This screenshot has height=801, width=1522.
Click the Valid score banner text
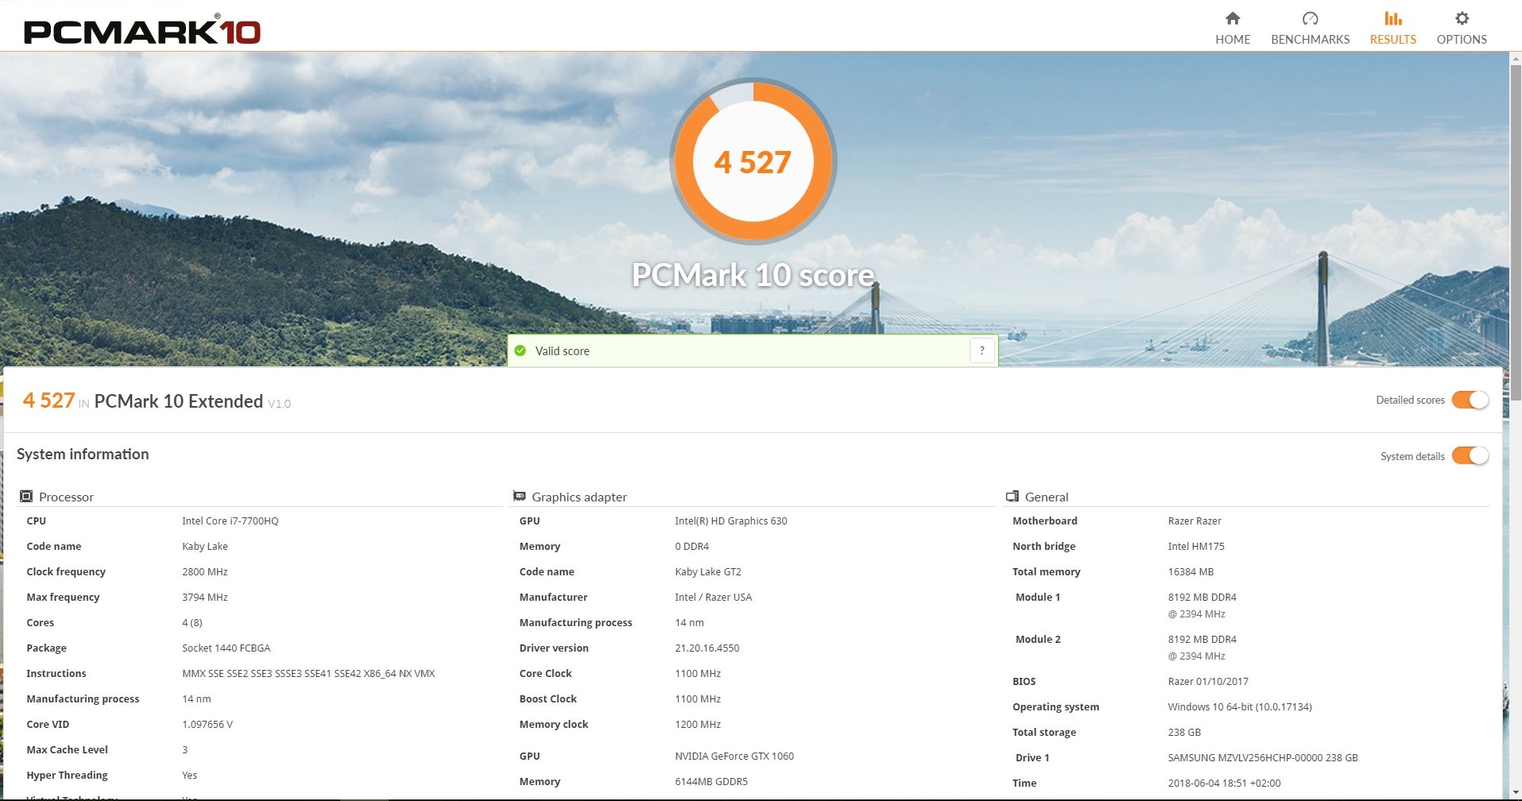click(562, 350)
